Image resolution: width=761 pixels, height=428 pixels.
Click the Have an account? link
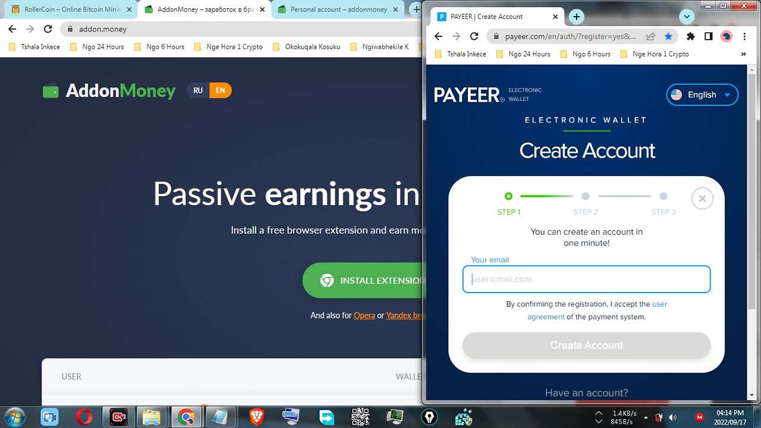pyautogui.click(x=586, y=393)
